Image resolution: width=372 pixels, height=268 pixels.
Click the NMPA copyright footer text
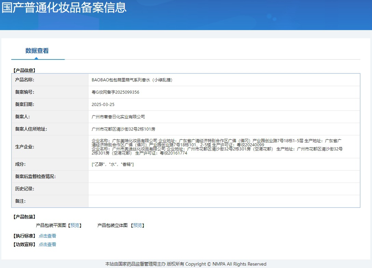click(186, 264)
